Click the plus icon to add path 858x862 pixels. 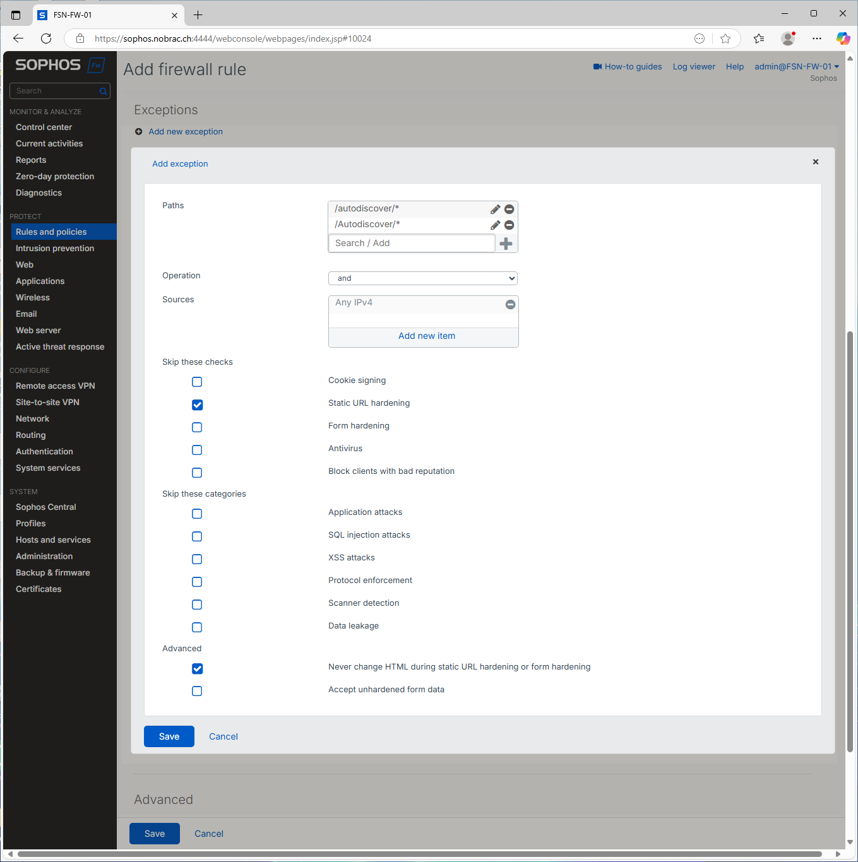[x=506, y=244]
